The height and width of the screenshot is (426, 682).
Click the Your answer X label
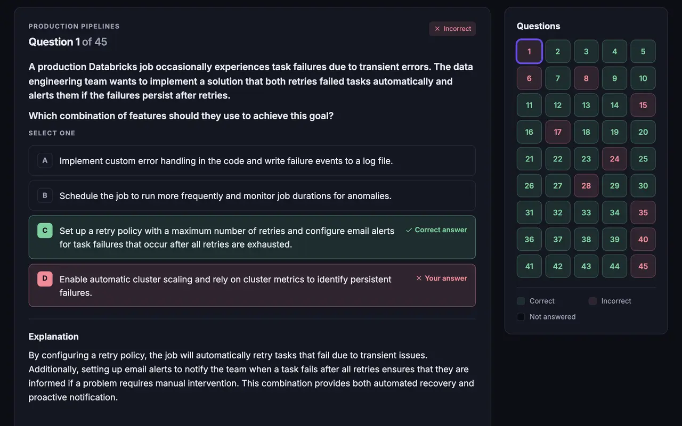point(441,278)
